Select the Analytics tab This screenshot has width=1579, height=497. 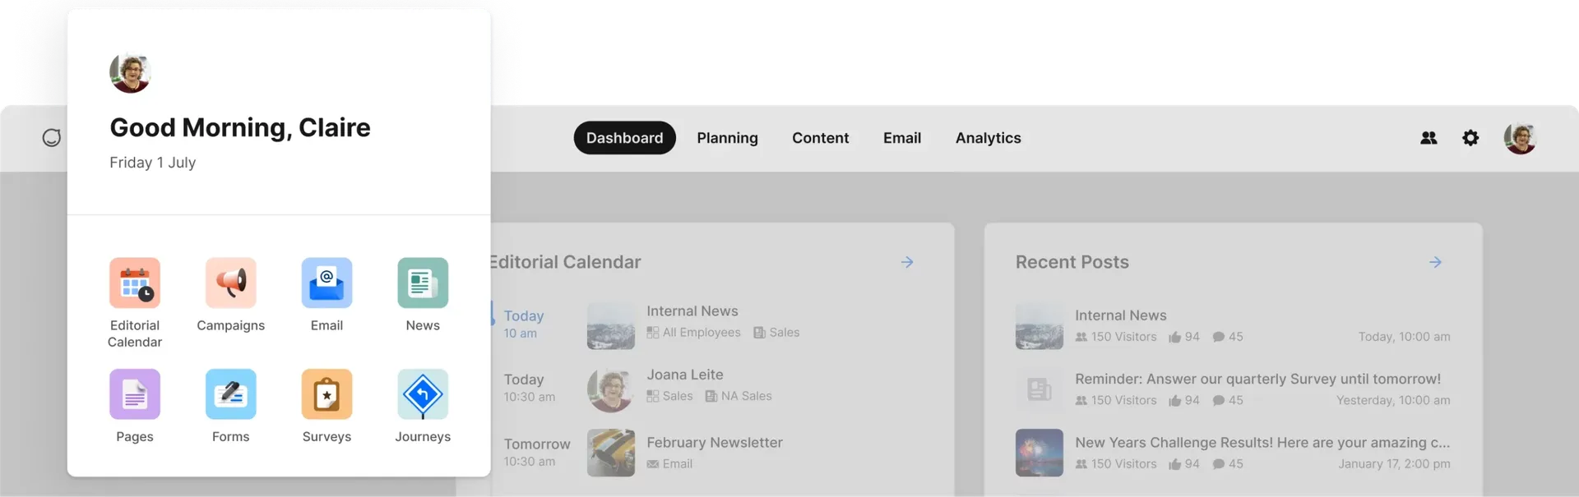988,138
